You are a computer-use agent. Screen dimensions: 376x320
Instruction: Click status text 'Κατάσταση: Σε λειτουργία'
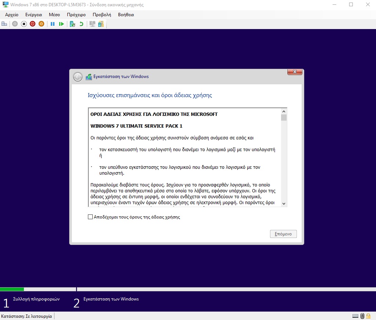point(26,316)
